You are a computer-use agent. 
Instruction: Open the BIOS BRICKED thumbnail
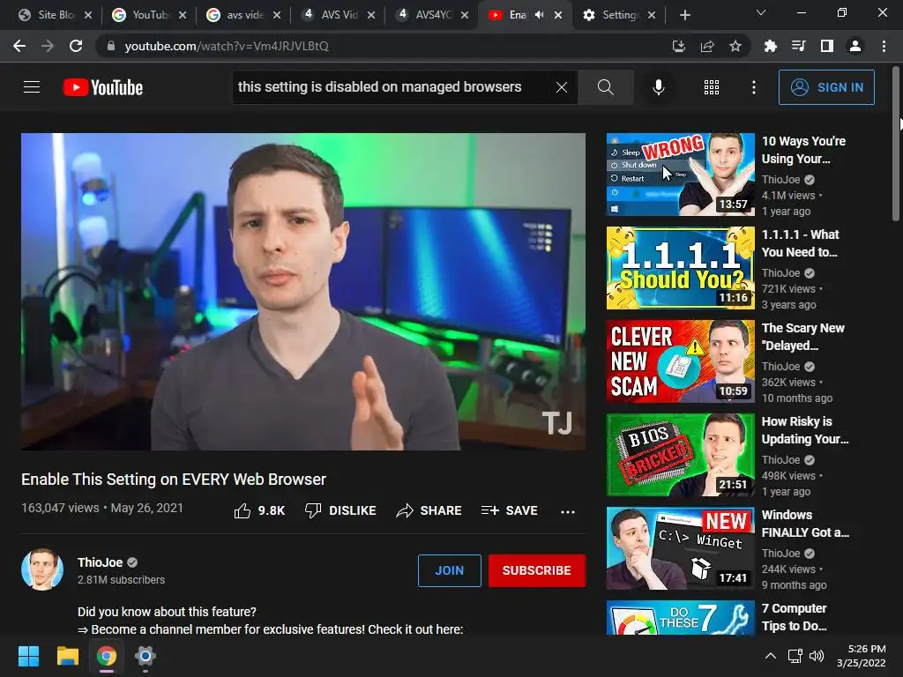pyautogui.click(x=680, y=455)
